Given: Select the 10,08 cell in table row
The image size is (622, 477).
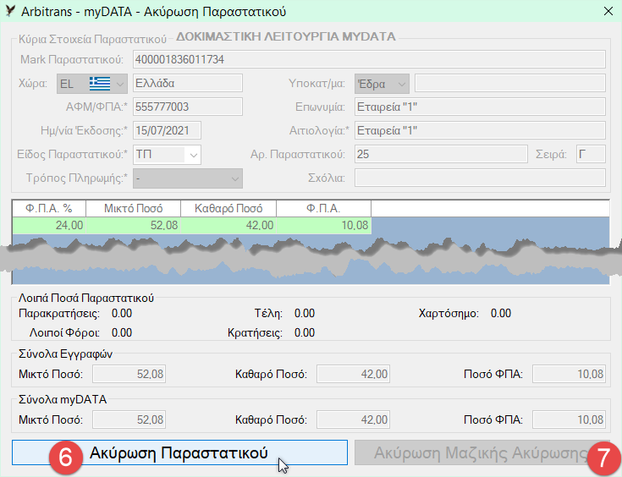Looking at the screenshot, I should (323, 225).
